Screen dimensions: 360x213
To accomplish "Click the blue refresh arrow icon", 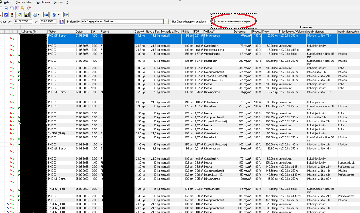I will pos(46,15).
